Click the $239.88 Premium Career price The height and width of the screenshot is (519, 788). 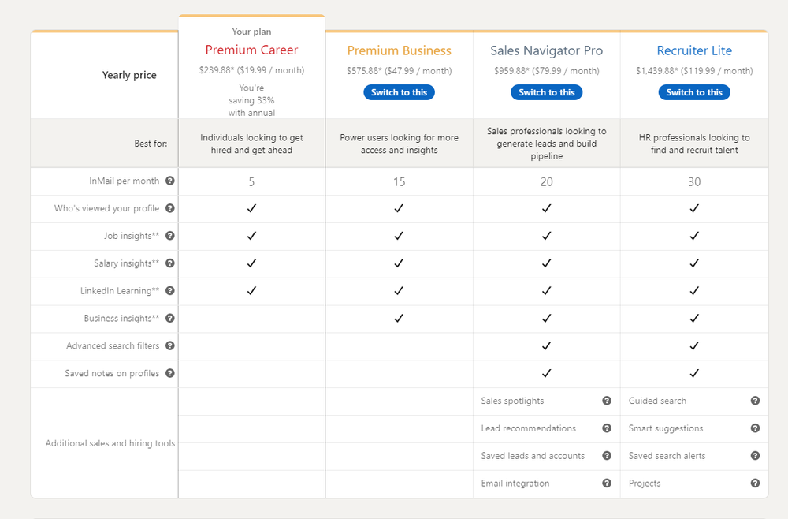pos(252,70)
